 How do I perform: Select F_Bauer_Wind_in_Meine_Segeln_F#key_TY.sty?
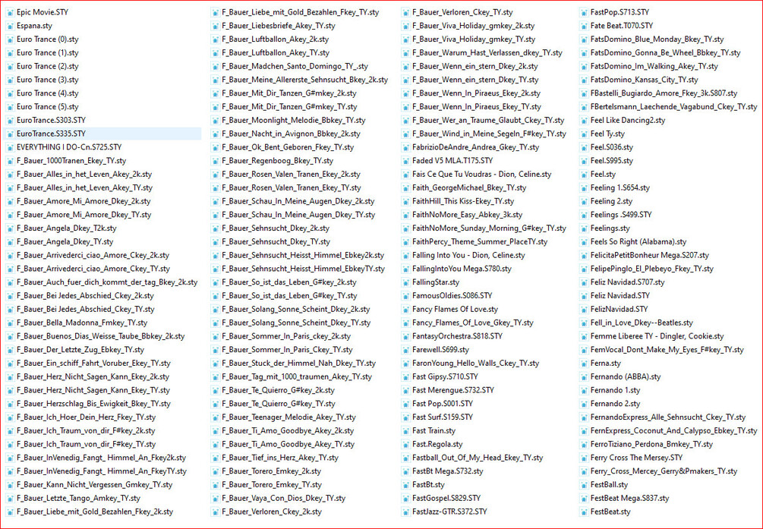(489, 134)
